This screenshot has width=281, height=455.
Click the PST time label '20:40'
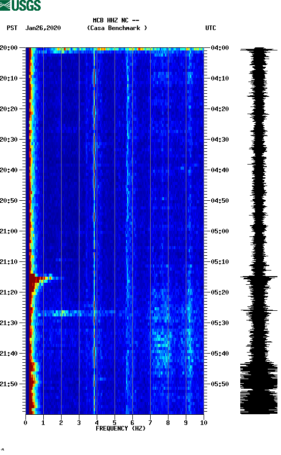pyautogui.click(x=9, y=170)
